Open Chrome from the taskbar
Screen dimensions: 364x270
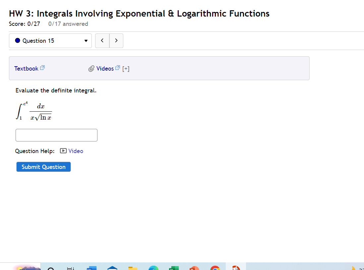click(215, 268)
